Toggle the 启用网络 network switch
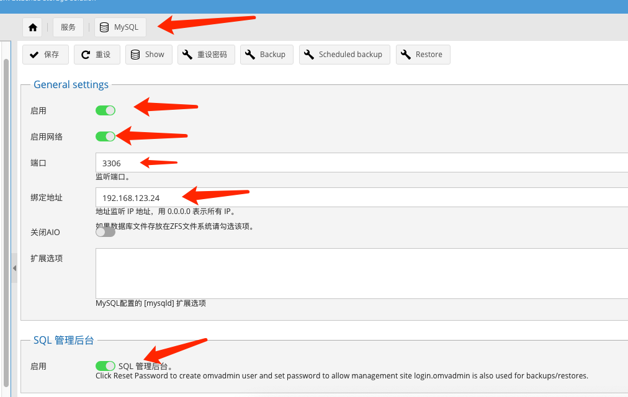Screen dimensions: 628x397 pyautogui.click(x=105, y=136)
